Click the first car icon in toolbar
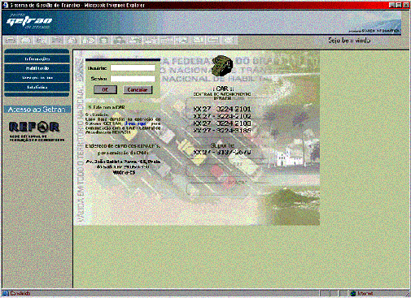This screenshot has height=298, width=411. (11, 41)
